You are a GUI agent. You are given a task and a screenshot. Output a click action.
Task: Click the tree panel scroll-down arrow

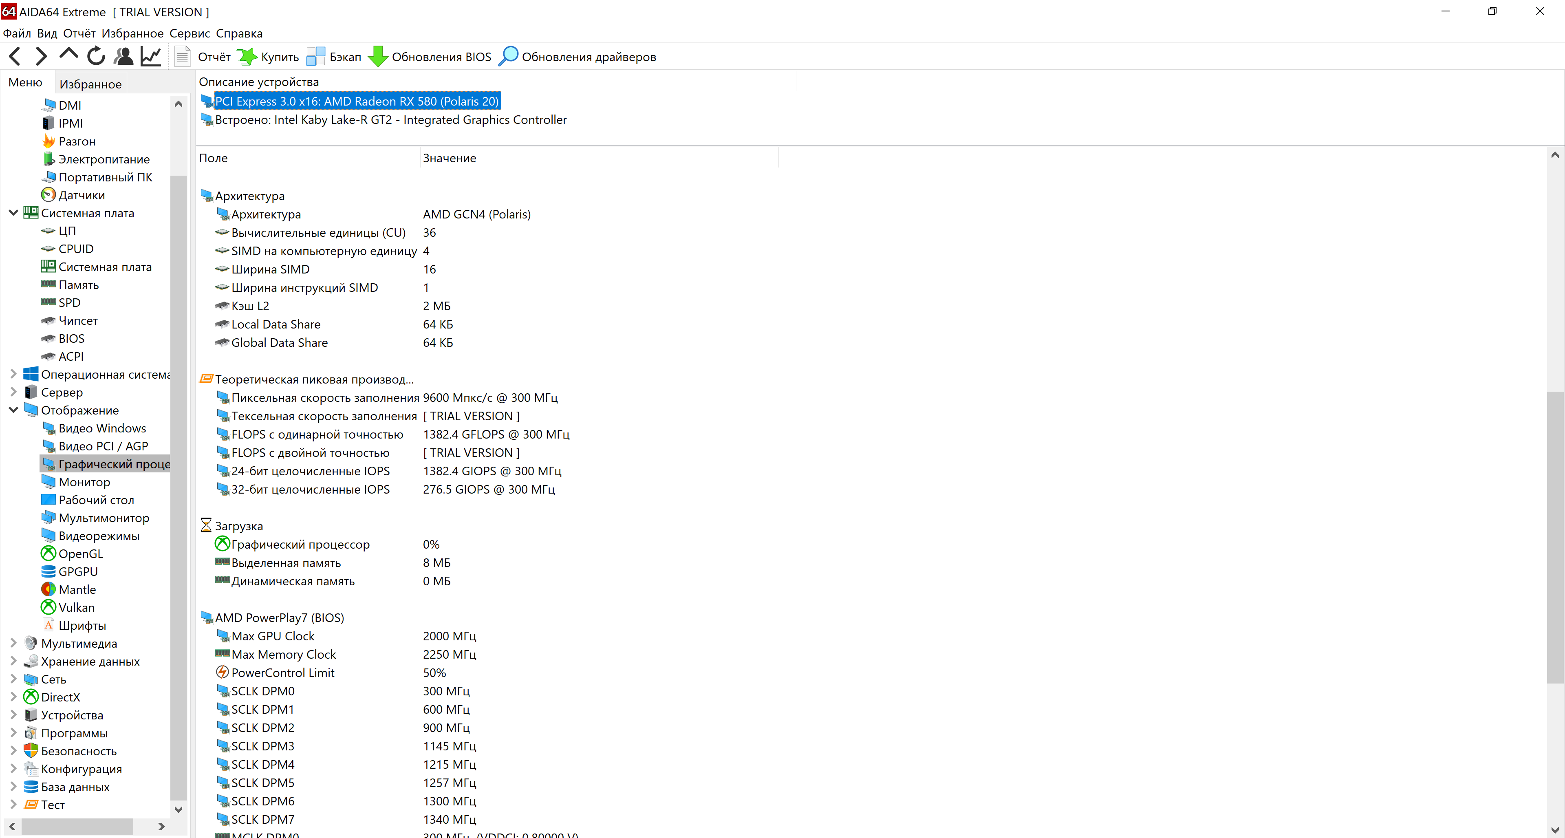178,809
